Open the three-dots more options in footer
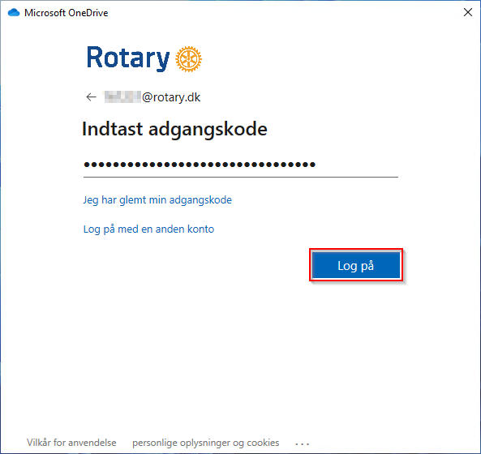This screenshot has height=454, width=481. 302,443
